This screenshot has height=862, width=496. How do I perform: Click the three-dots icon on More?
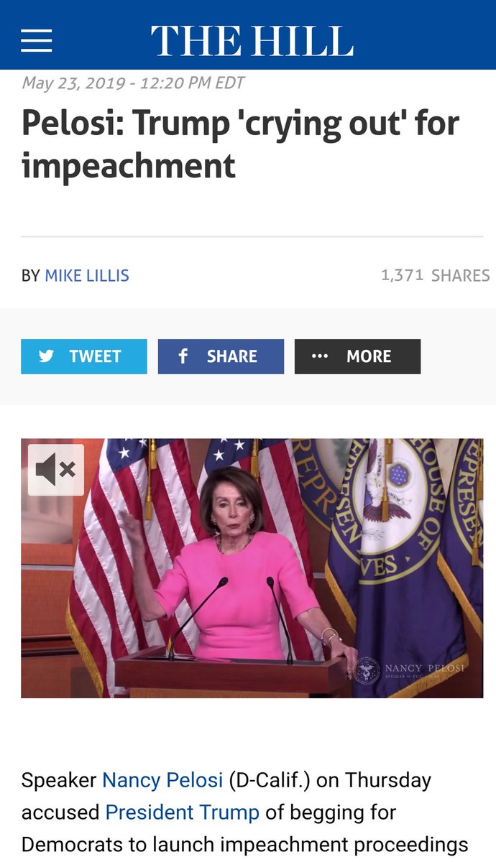(x=320, y=356)
